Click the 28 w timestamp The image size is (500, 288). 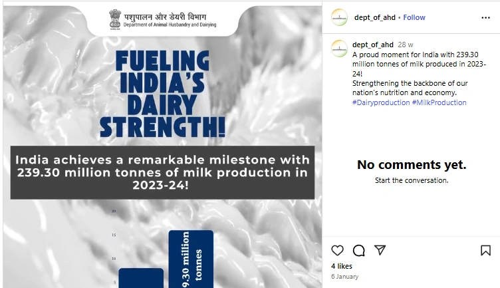click(406, 45)
